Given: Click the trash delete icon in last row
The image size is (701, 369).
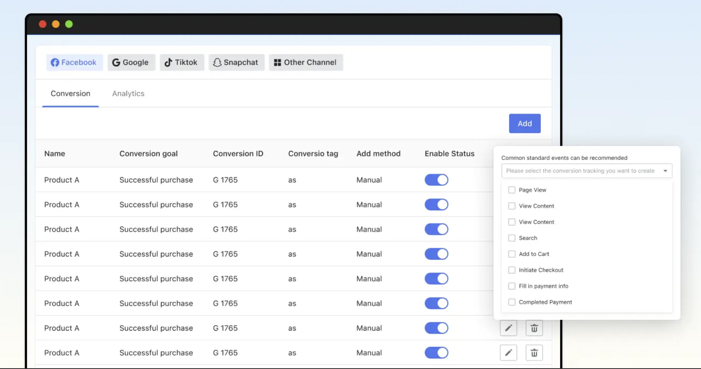Looking at the screenshot, I should 534,353.
